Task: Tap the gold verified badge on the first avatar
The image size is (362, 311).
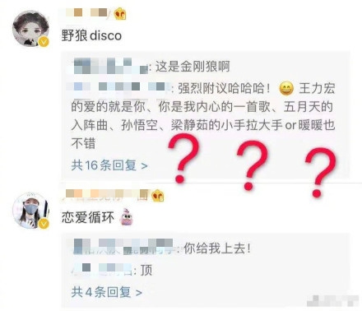Action: coord(44,42)
